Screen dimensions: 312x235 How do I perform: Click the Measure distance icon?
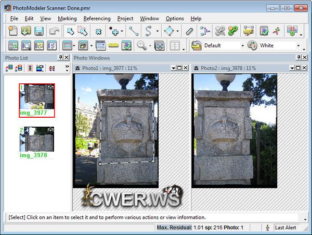[205, 31]
